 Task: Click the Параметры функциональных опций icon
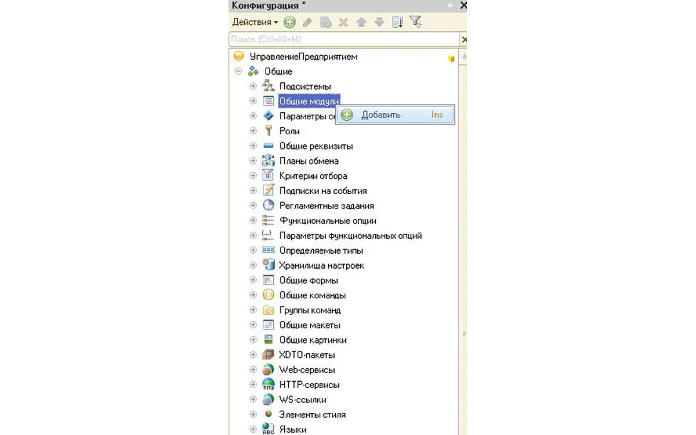pos(268,235)
